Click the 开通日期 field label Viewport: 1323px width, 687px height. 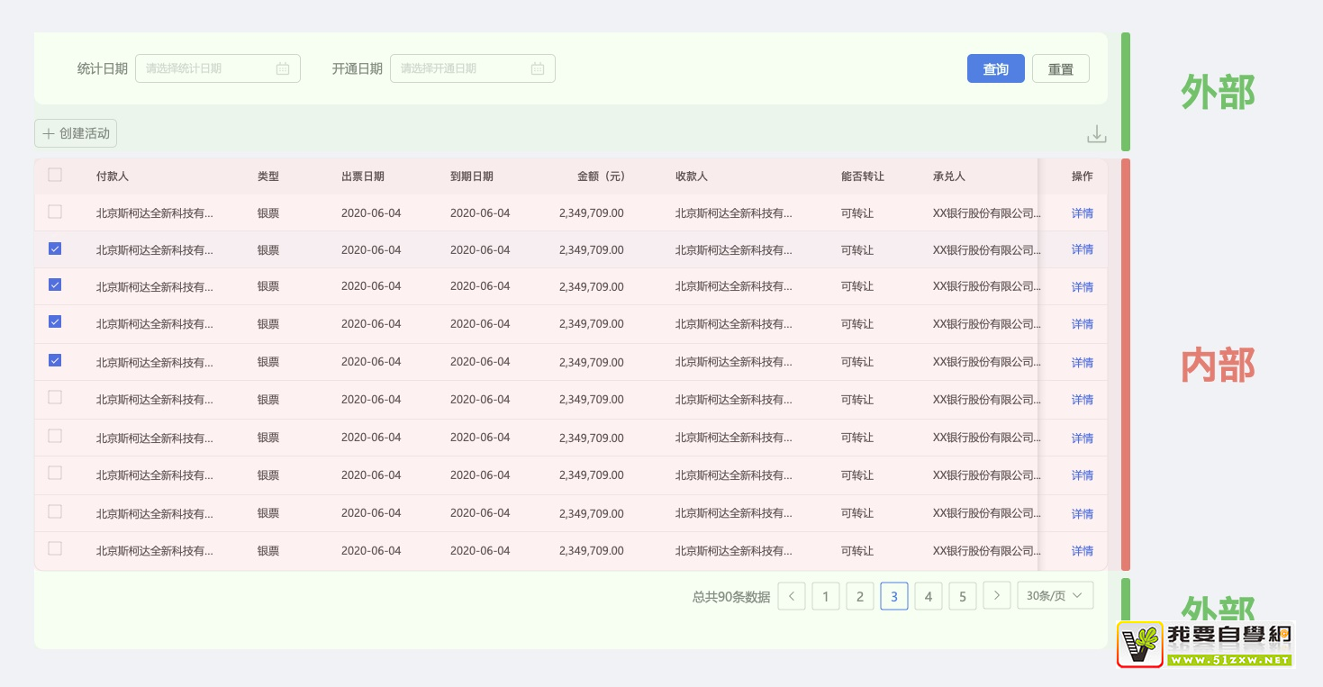tap(358, 68)
